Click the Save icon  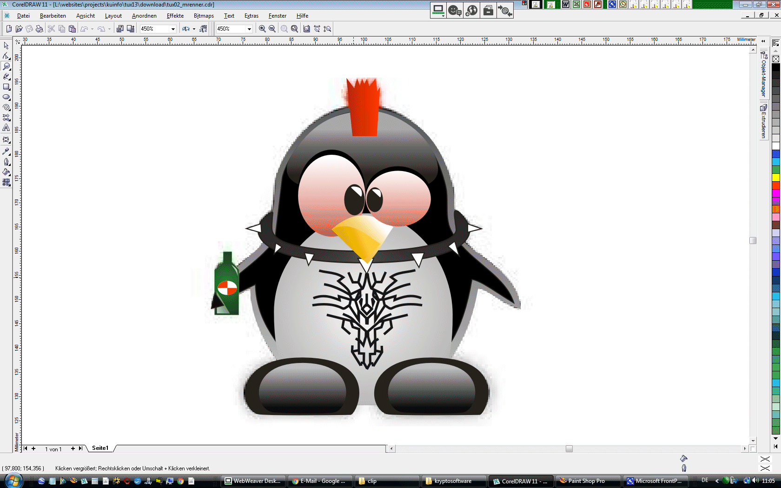point(29,29)
